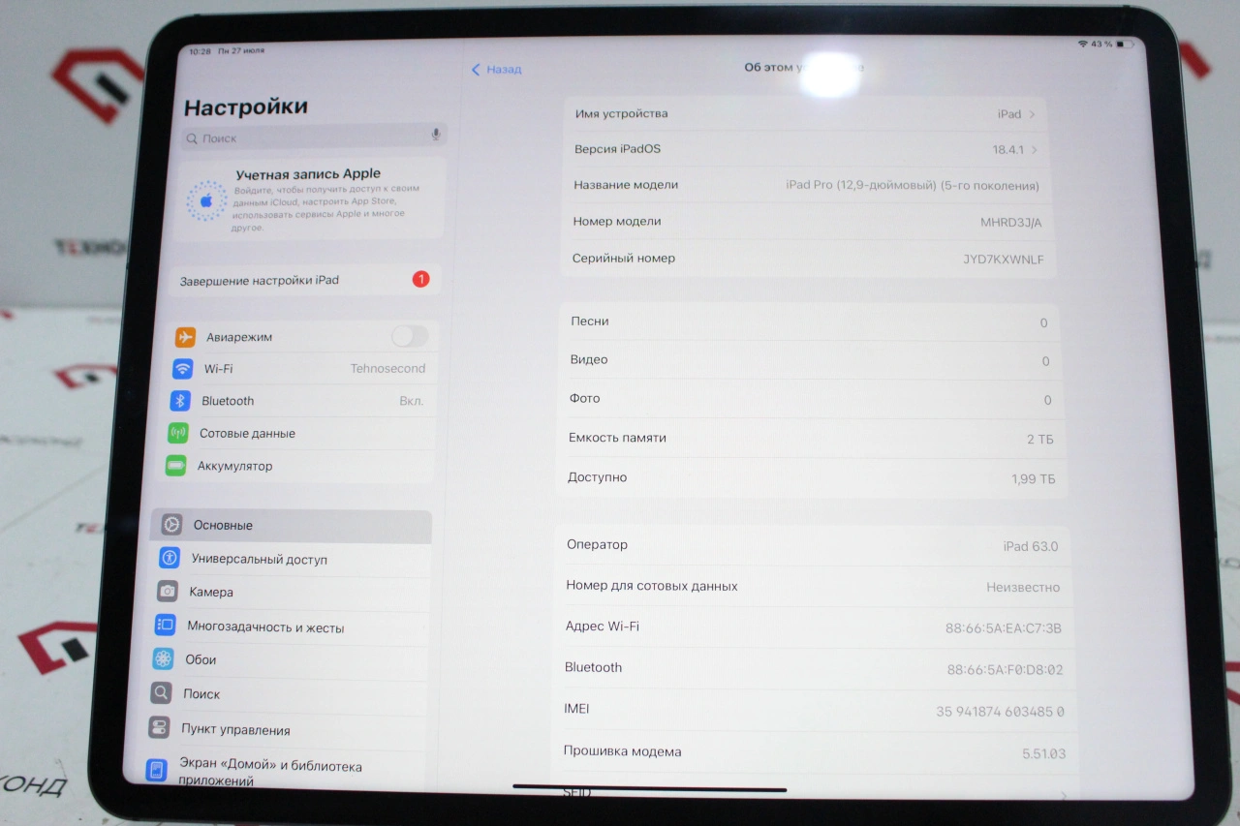
Task: Tap the status bar time 10:28
Action: point(201,51)
